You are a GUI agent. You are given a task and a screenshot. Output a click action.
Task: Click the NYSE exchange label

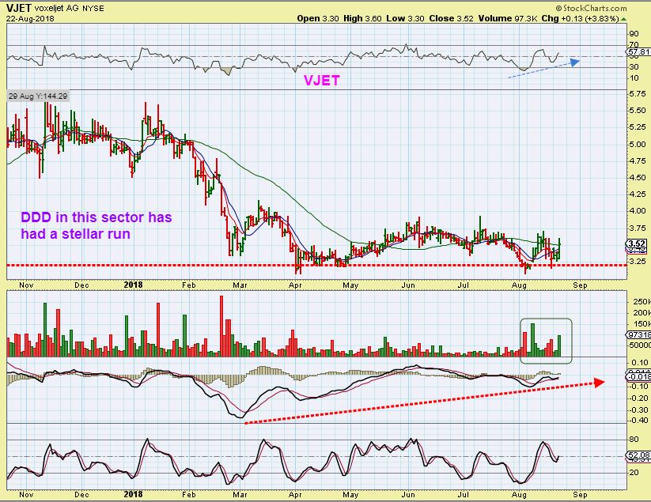[x=93, y=8]
